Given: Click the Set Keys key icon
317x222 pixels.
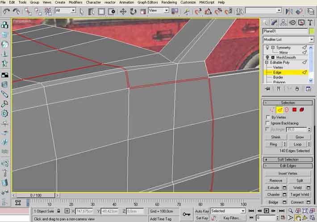Looking at the screenshot, I should click(x=187, y=214).
